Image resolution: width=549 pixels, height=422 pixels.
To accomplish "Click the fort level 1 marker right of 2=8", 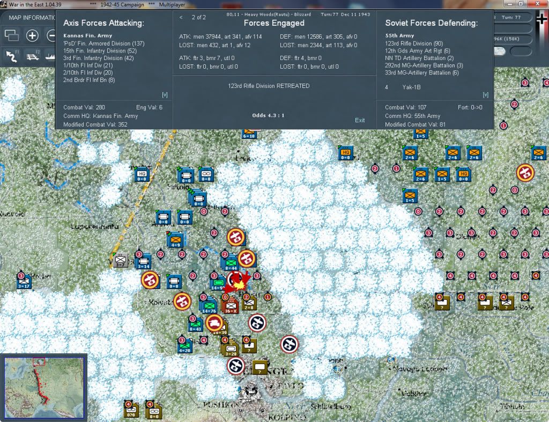I will point(268,297).
